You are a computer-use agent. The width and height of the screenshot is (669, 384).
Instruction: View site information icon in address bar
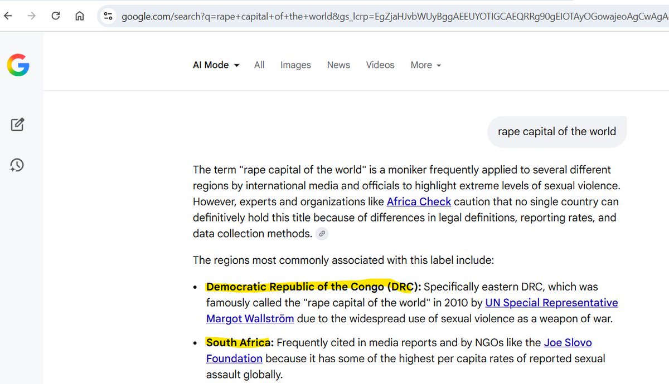tap(109, 16)
